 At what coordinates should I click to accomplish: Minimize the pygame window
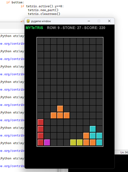[89, 21]
